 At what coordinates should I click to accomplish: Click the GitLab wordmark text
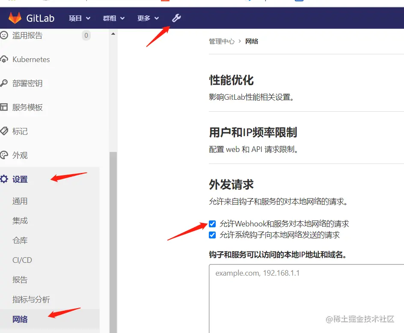click(40, 18)
